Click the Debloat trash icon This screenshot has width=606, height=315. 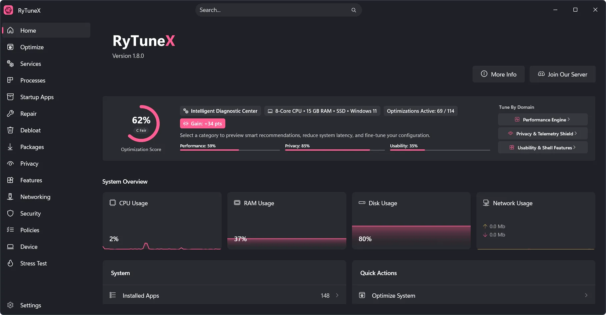[x=10, y=130]
